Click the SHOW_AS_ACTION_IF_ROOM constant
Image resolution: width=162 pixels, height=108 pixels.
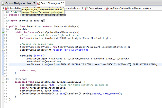(x=76, y=64)
